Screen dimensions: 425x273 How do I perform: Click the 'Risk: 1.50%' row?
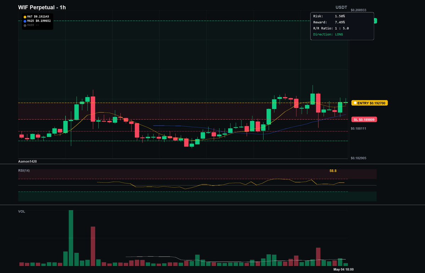pos(329,16)
